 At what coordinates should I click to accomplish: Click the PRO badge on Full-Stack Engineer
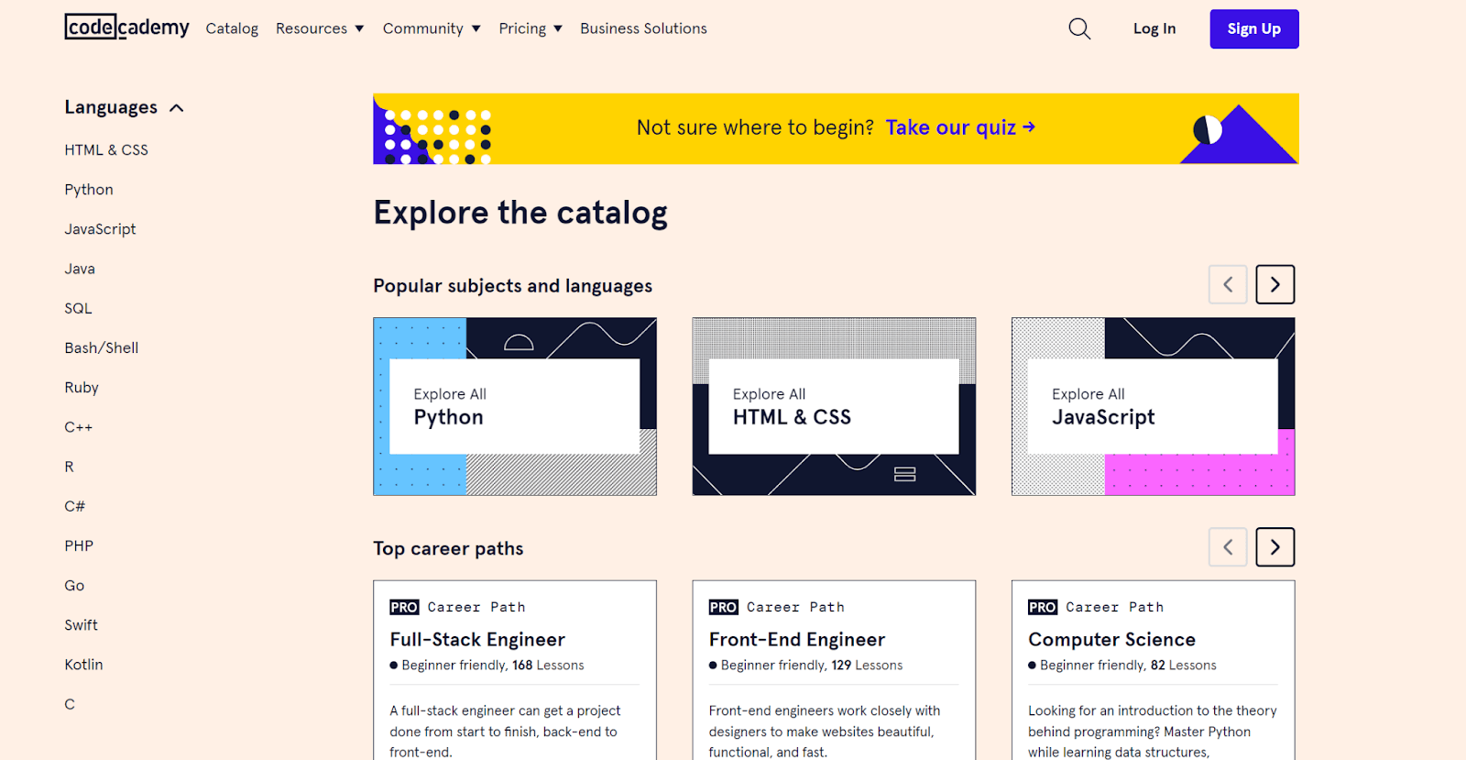(404, 607)
